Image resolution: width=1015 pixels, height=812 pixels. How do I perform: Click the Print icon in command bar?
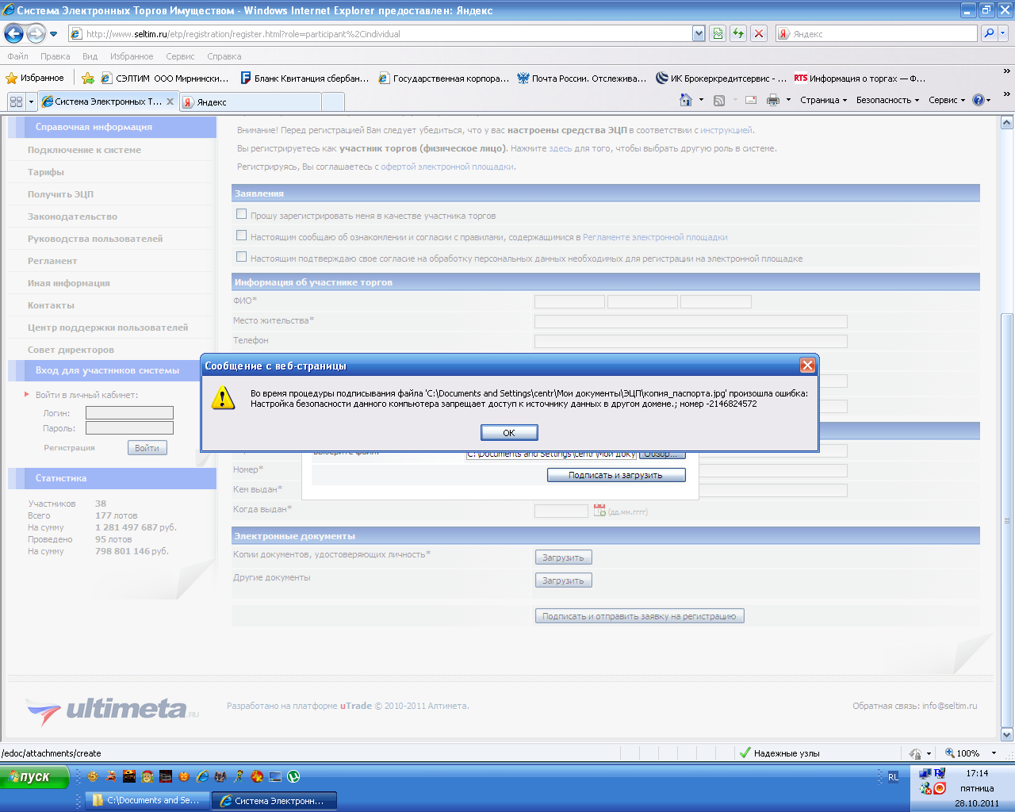(773, 100)
